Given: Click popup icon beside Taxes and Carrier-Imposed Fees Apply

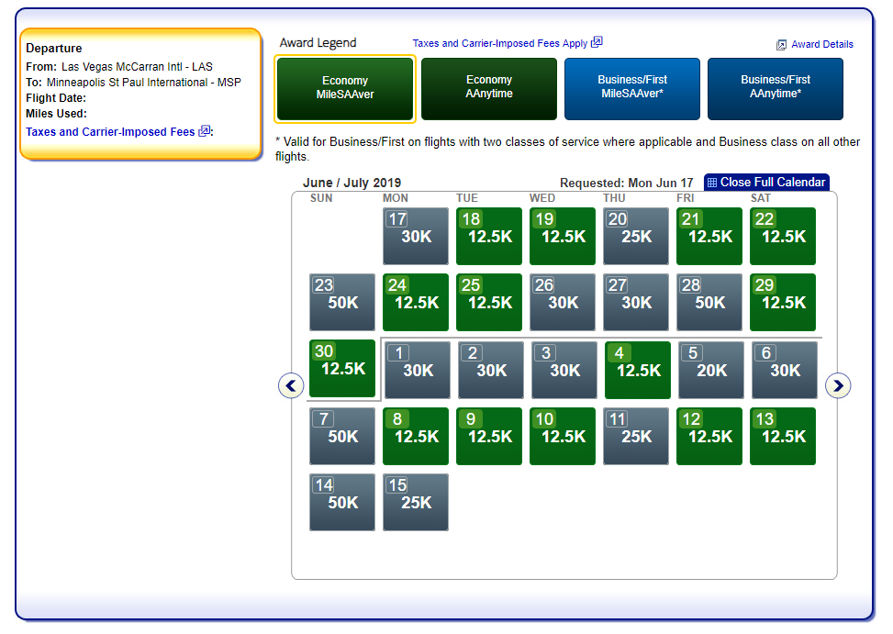Looking at the screenshot, I should click(x=597, y=42).
